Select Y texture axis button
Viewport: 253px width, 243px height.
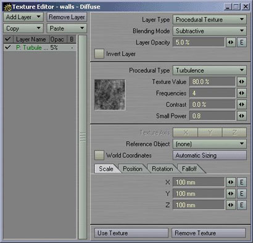click(210, 133)
